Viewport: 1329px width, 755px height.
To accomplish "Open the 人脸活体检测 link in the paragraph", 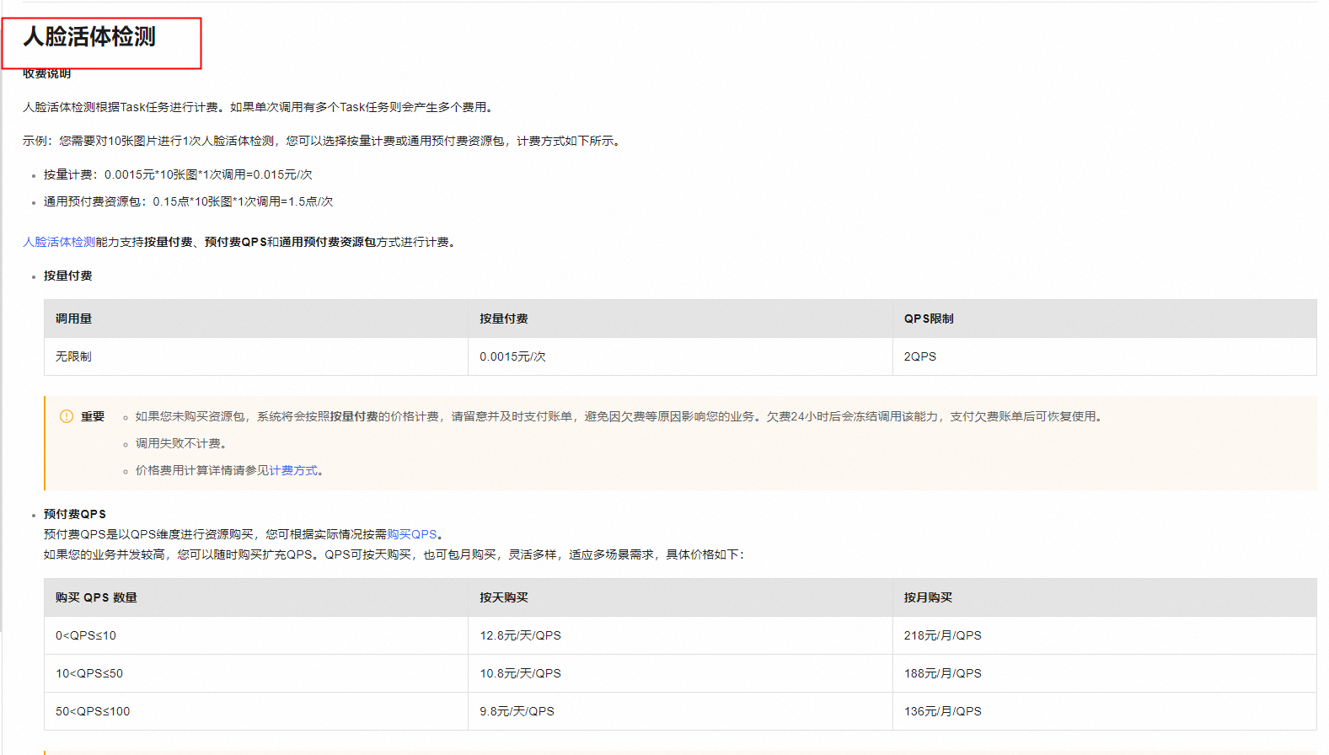I will point(59,242).
